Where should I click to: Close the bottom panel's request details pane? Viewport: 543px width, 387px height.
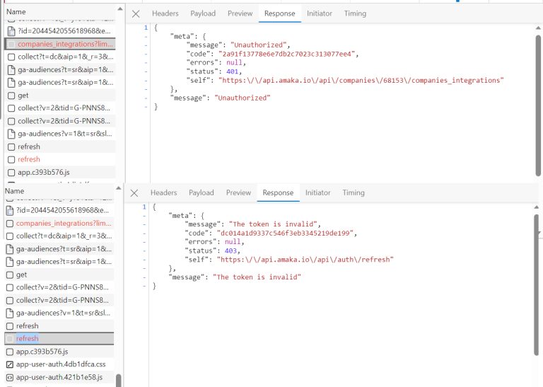(x=134, y=193)
